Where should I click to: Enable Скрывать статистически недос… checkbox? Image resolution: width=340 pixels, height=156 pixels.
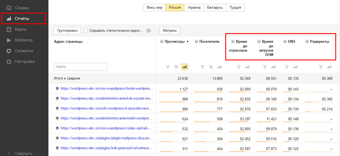click(x=86, y=31)
